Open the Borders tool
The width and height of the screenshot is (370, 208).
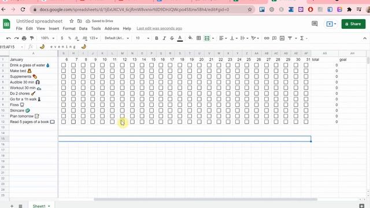coord(199,38)
